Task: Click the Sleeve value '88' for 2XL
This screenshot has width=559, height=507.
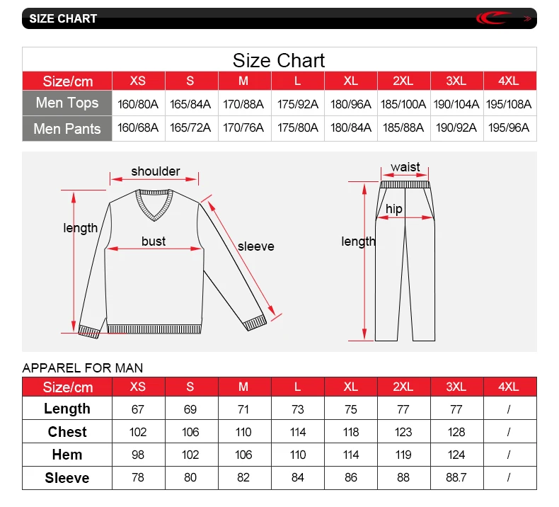Action: [x=403, y=477]
